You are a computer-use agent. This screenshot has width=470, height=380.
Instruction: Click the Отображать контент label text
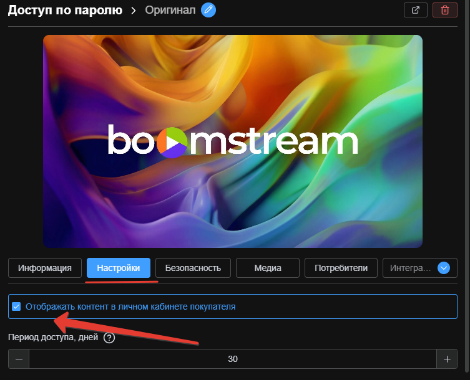click(130, 306)
